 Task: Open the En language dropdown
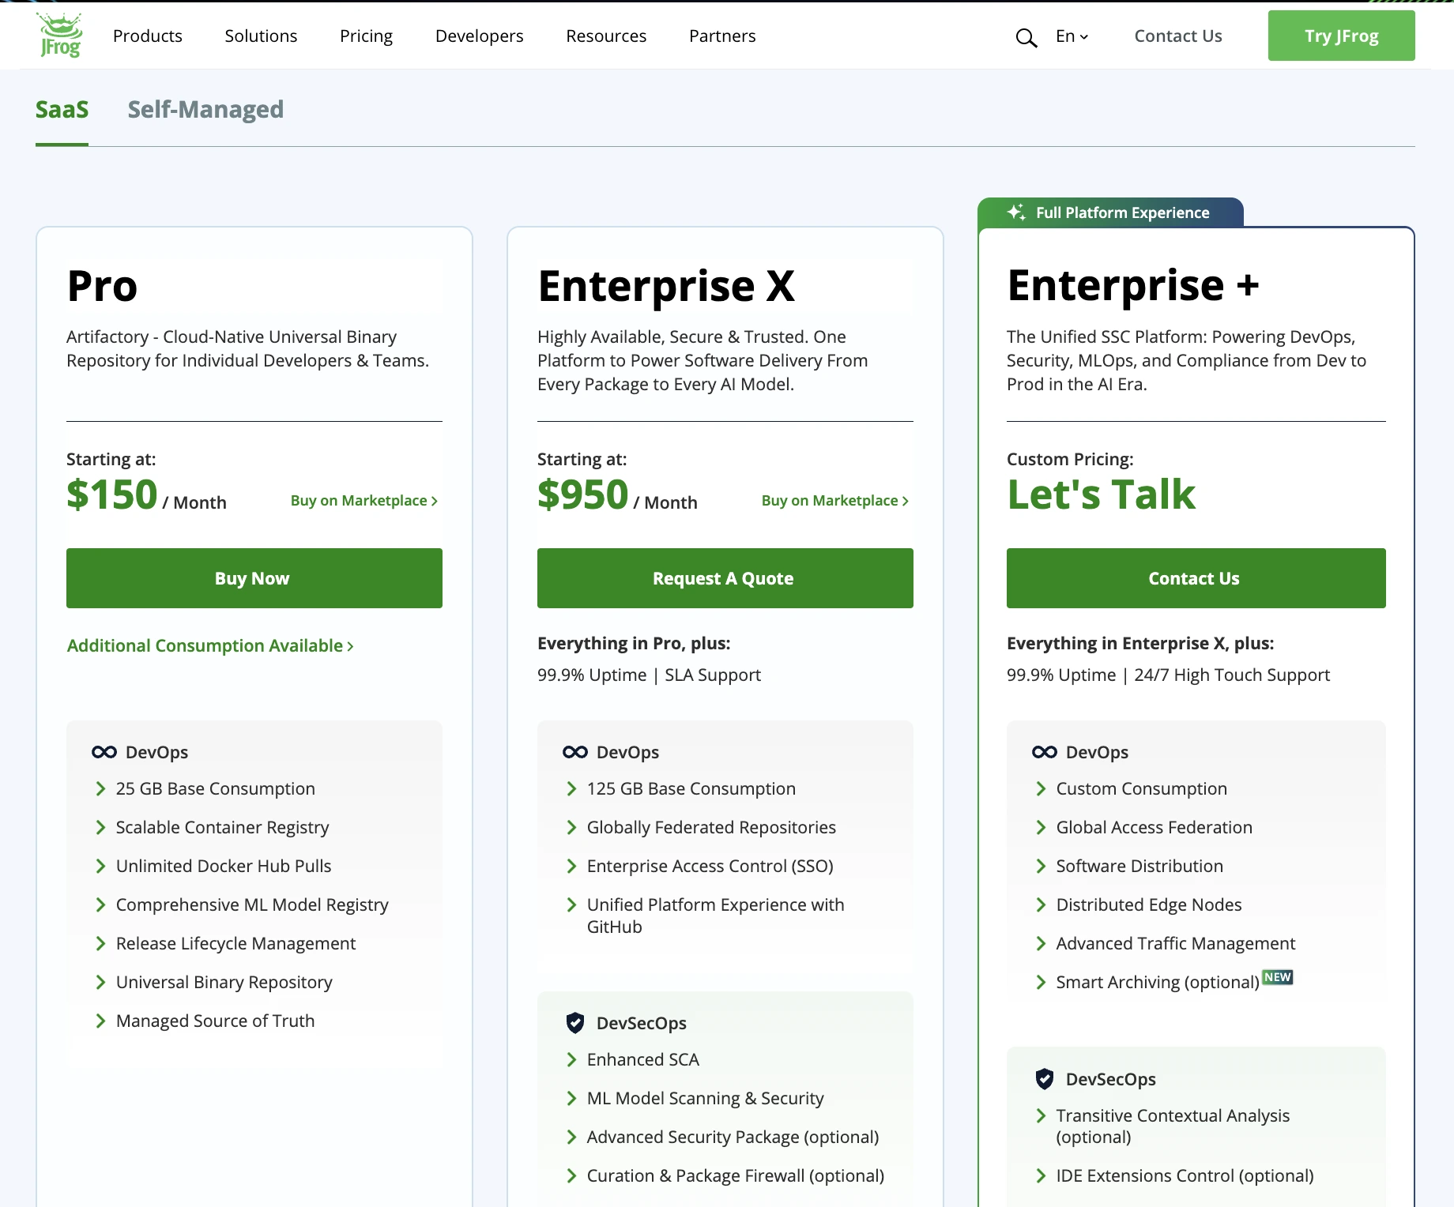point(1071,36)
